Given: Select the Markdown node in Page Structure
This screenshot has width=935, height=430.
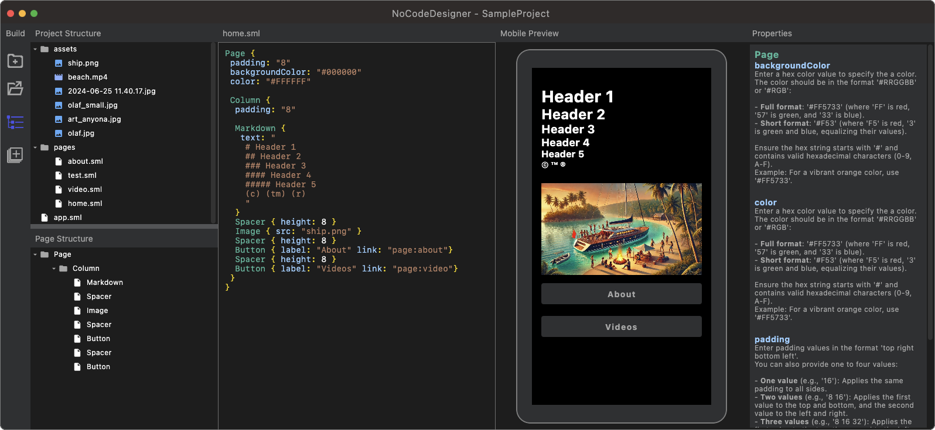Looking at the screenshot, I should point(104,283).
